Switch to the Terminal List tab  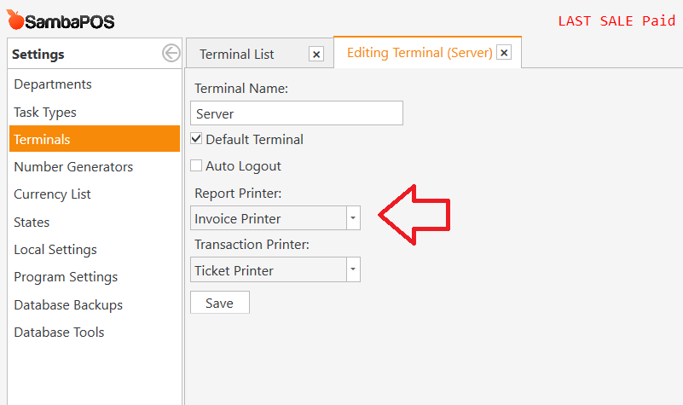(x=237, y=54)
